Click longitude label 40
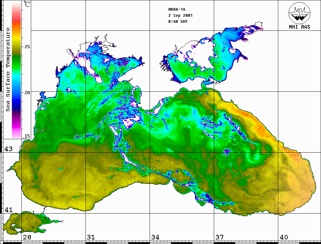The width and height of the screenshot is (321, 244). coord(284,237)
